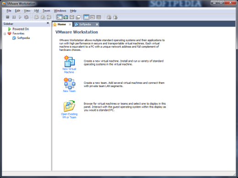Open the Snapshot Manager toolbar icon
Screen dimensions: 238x178
pyautogui.click(x=49, y=17)
